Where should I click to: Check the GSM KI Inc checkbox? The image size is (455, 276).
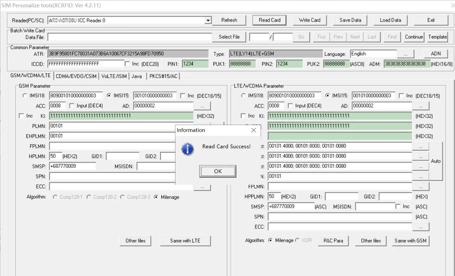pos(21,116)
